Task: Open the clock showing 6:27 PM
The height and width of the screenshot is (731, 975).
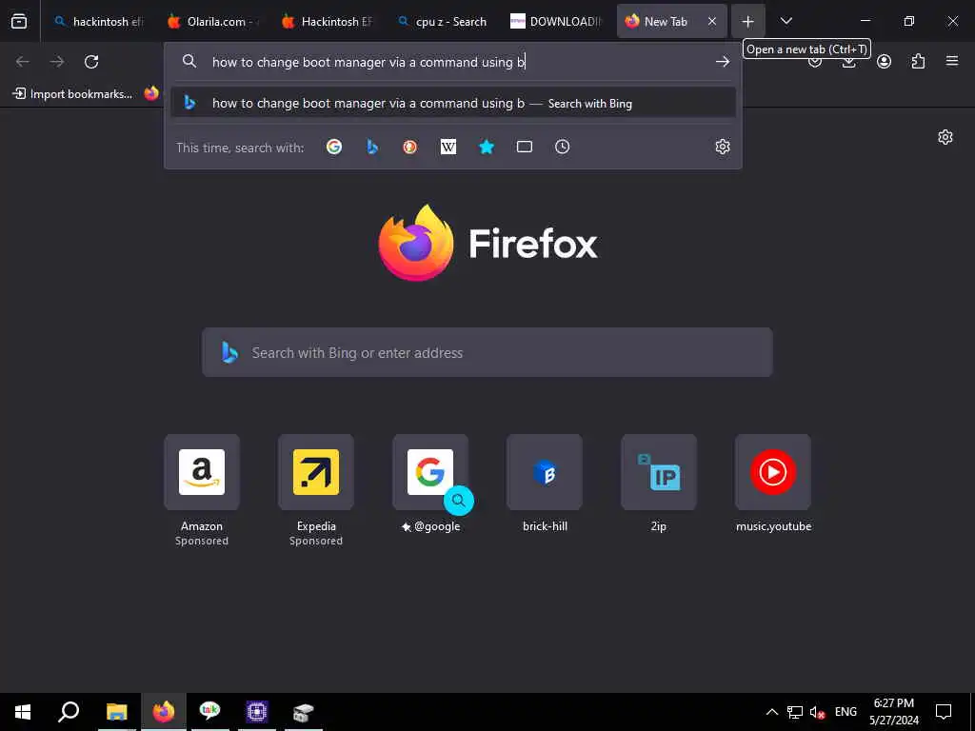Action: coord(894,712)
